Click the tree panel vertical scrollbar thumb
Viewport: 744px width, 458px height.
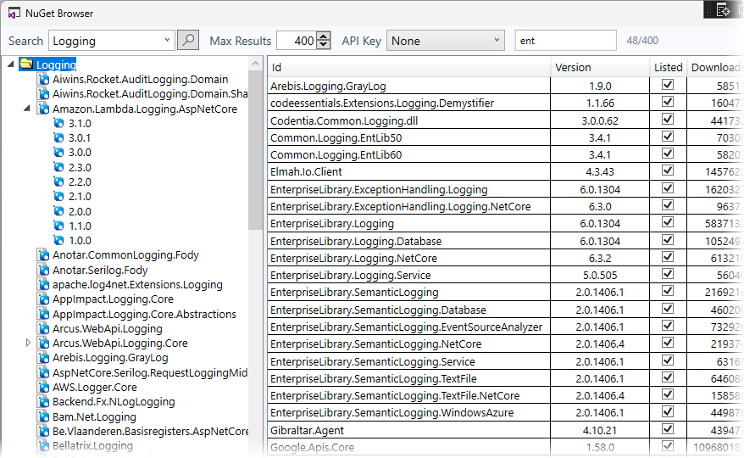pos(255,150)
